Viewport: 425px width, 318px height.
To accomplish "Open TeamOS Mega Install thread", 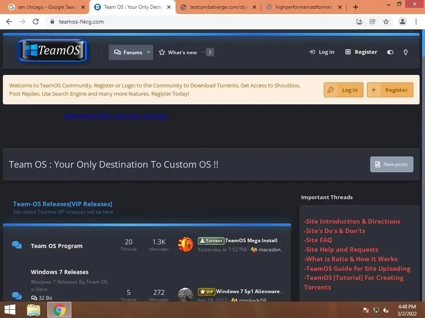I will [253, 241].
